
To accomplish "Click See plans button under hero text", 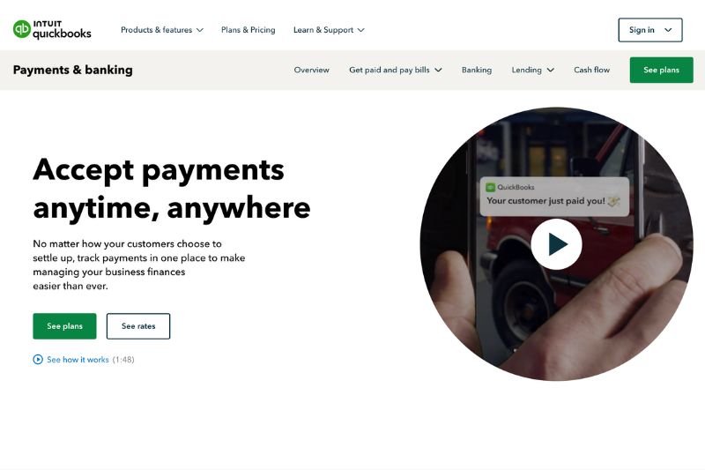I will [x=64, y=326].
